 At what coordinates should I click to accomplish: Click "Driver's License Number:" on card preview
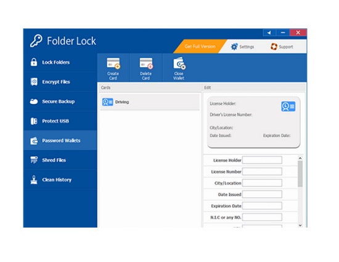[231, 114]
